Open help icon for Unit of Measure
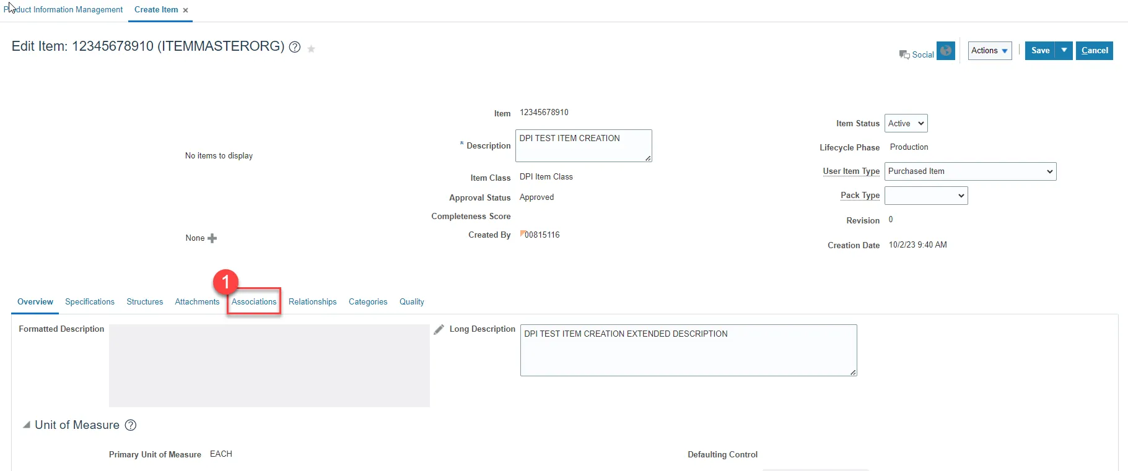The height and width of the screenshot is (471, 1128). tap(131, 425)
